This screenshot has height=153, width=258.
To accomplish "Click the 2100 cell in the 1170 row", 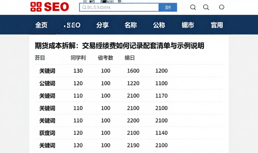I will [133, 96].
